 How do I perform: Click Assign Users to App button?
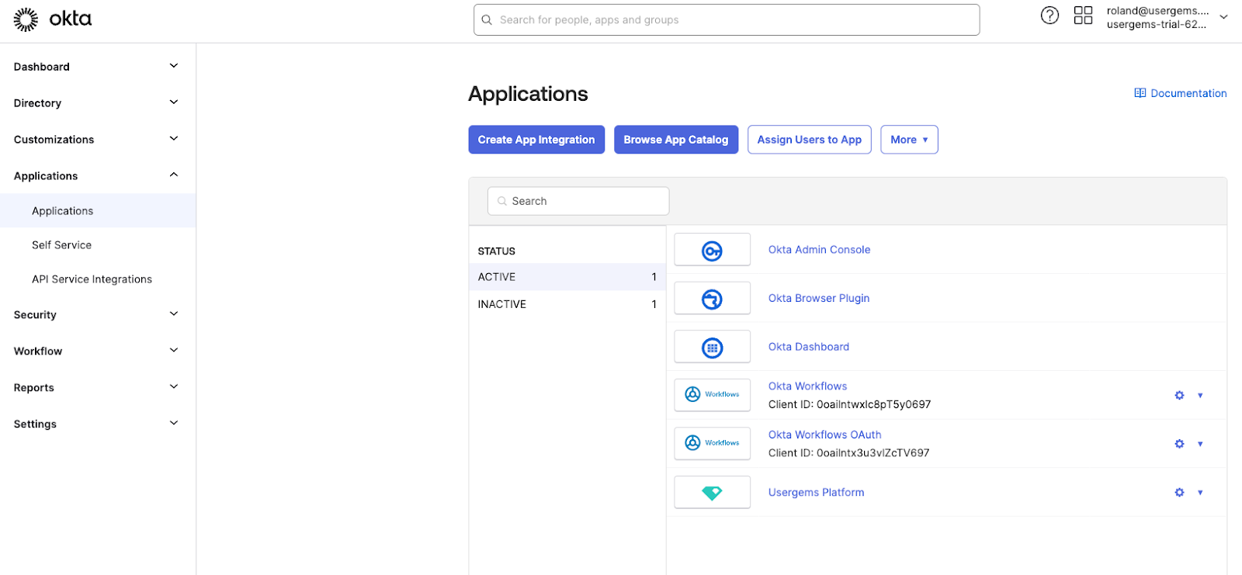point(810,140)
